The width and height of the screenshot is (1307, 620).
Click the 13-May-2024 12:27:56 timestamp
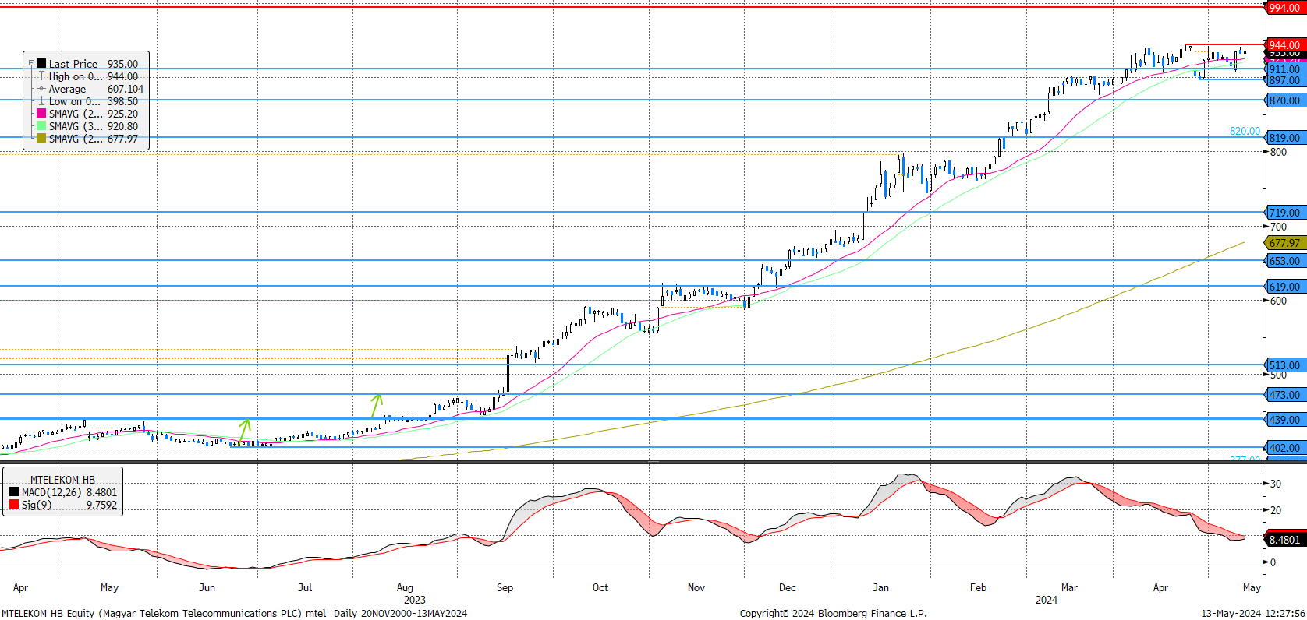click(x=1252, y=613)
